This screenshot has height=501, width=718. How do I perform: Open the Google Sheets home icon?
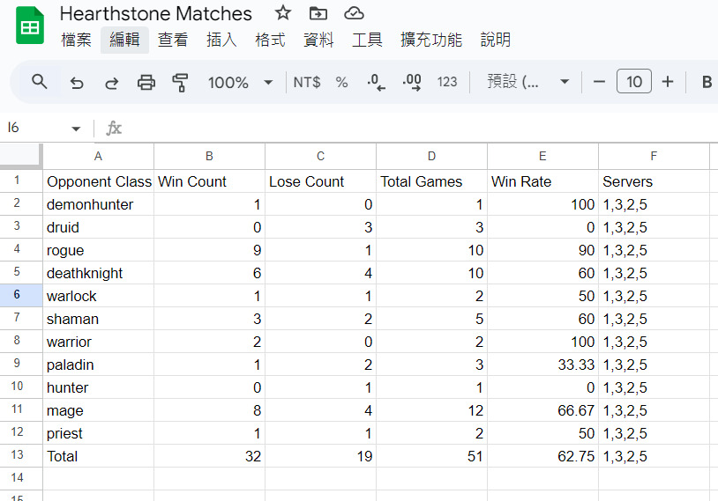pos(30,26)
